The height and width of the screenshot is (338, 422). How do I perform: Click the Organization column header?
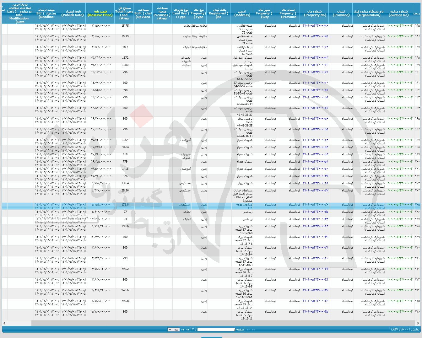369,13
